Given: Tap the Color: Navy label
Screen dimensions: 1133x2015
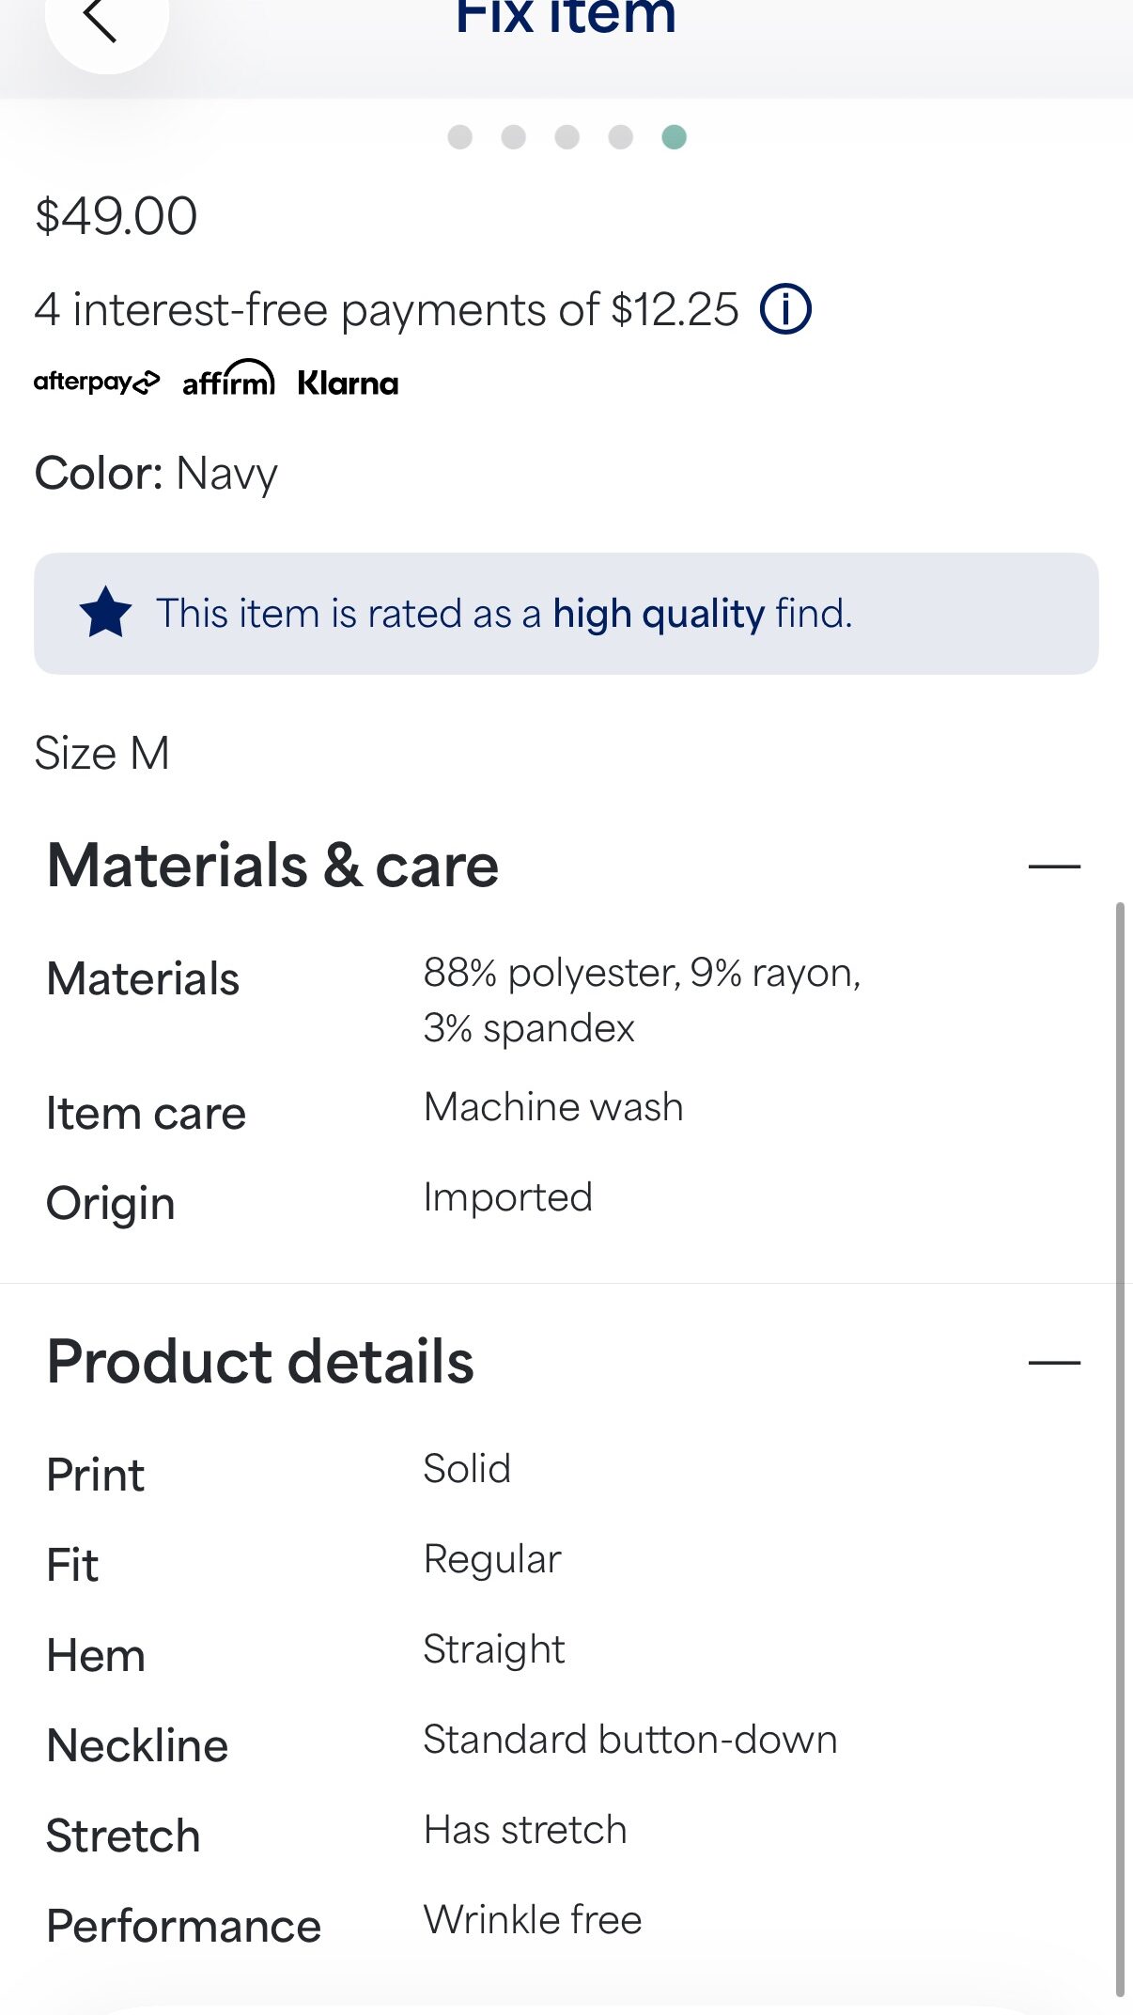Looking at the screenshot, I should [156, 474].
